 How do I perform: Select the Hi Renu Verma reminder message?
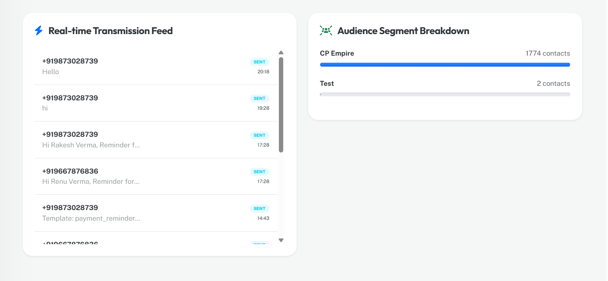(156, 176)
